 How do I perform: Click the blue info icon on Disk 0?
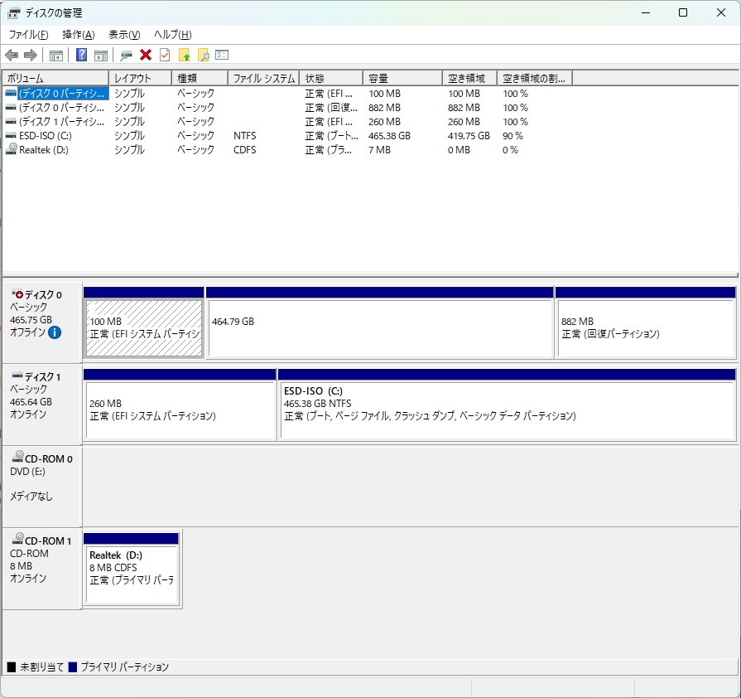coord(55,332)
